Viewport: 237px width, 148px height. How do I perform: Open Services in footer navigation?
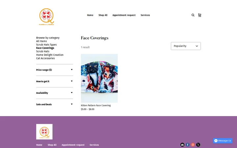94,145
